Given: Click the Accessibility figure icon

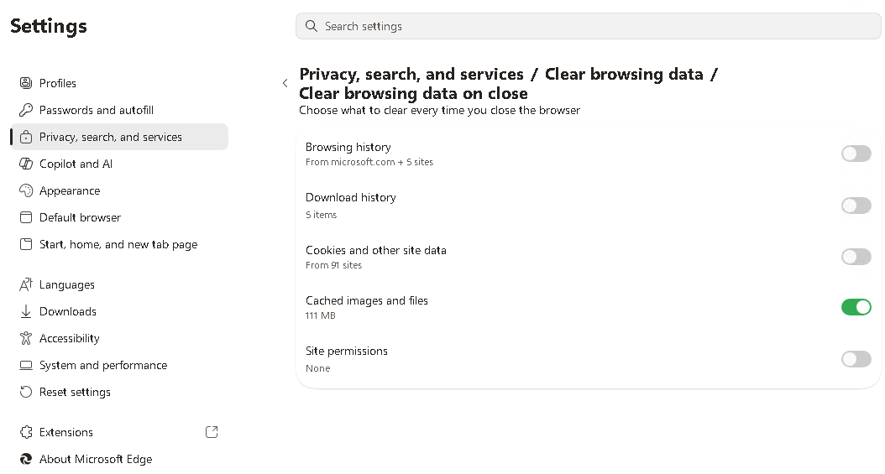Looking at the screenshot, I should [x=26, y=338].
